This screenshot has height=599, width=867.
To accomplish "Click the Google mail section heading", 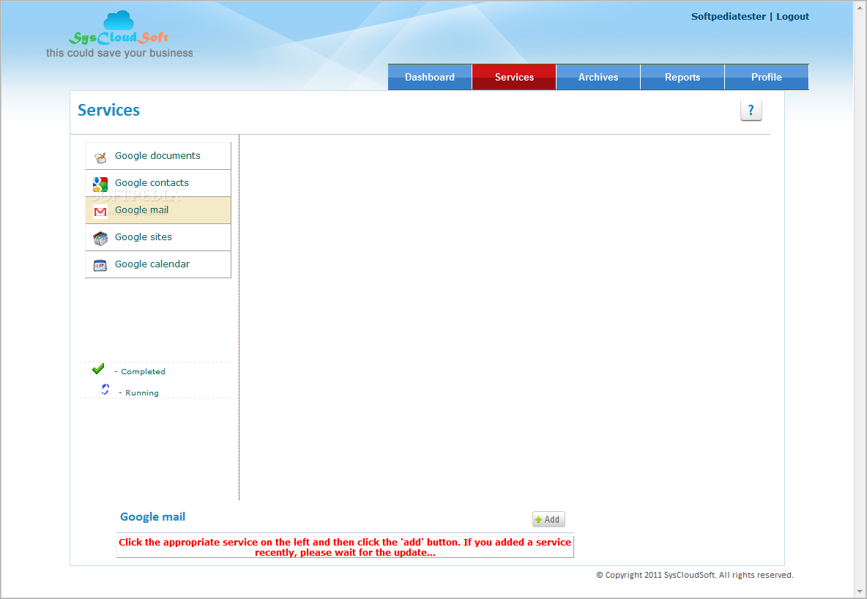I will (152, 516).
